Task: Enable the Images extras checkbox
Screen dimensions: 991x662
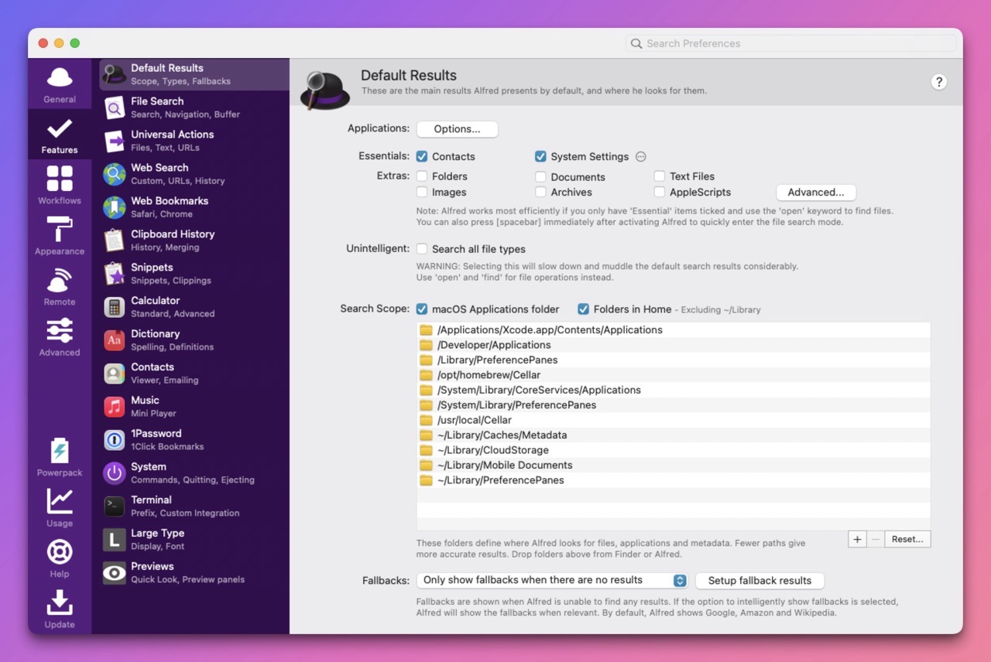Action: [x=422, y=192]
